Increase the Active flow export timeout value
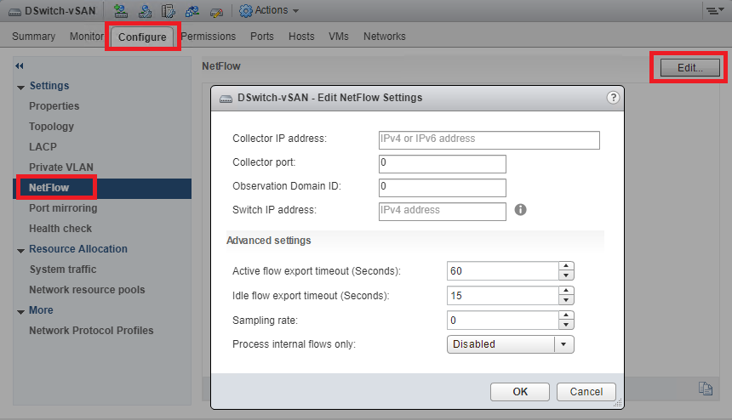 coord(565,266)
